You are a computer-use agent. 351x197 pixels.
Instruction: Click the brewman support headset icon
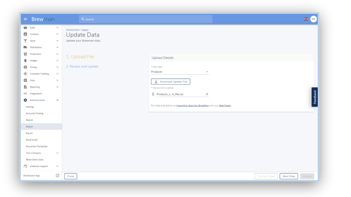click(x=25, y=166)
